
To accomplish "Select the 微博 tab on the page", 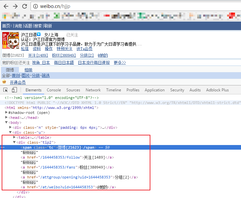I will pyautogui.click(x=10, y=70).
